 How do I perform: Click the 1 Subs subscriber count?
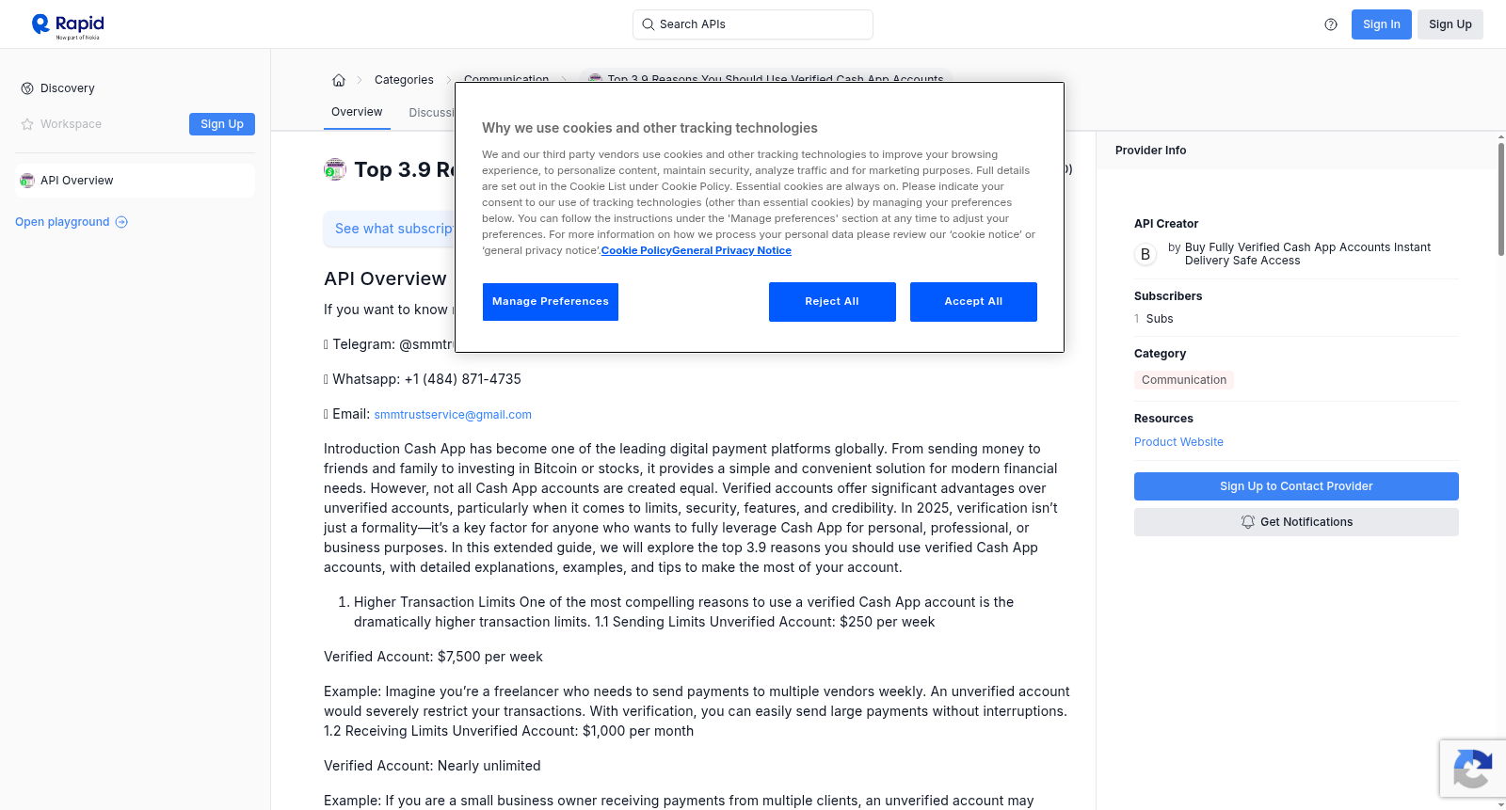pyautogui.click(x=1154, y=319)
